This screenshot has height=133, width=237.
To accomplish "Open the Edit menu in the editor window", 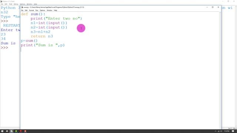I will (26, 10).
